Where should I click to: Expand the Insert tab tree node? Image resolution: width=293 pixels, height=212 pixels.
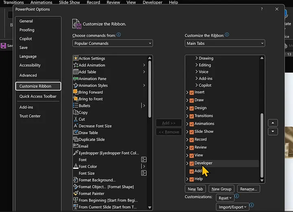point(187,92)
